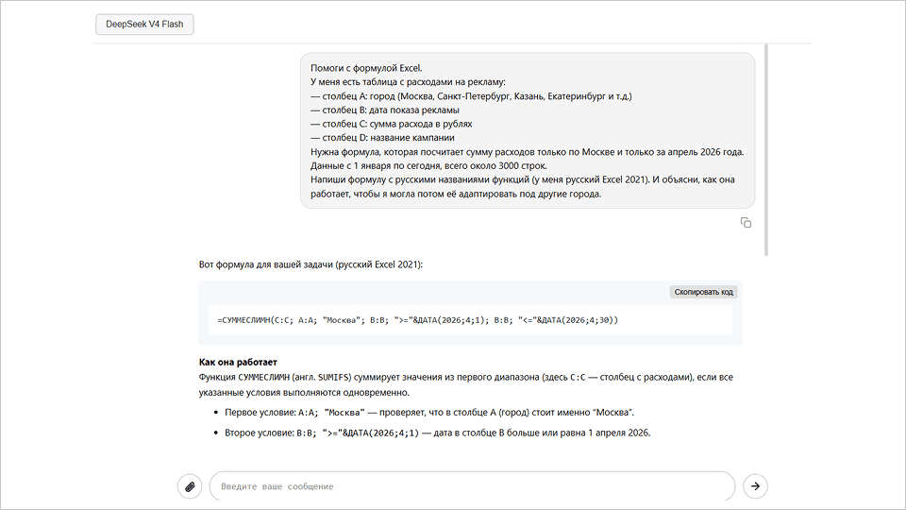Click the СУММЕСЛИМН formula in the code block
This screenshot has height=510, width=906.
pyautogui.click(x=418, y=320)
